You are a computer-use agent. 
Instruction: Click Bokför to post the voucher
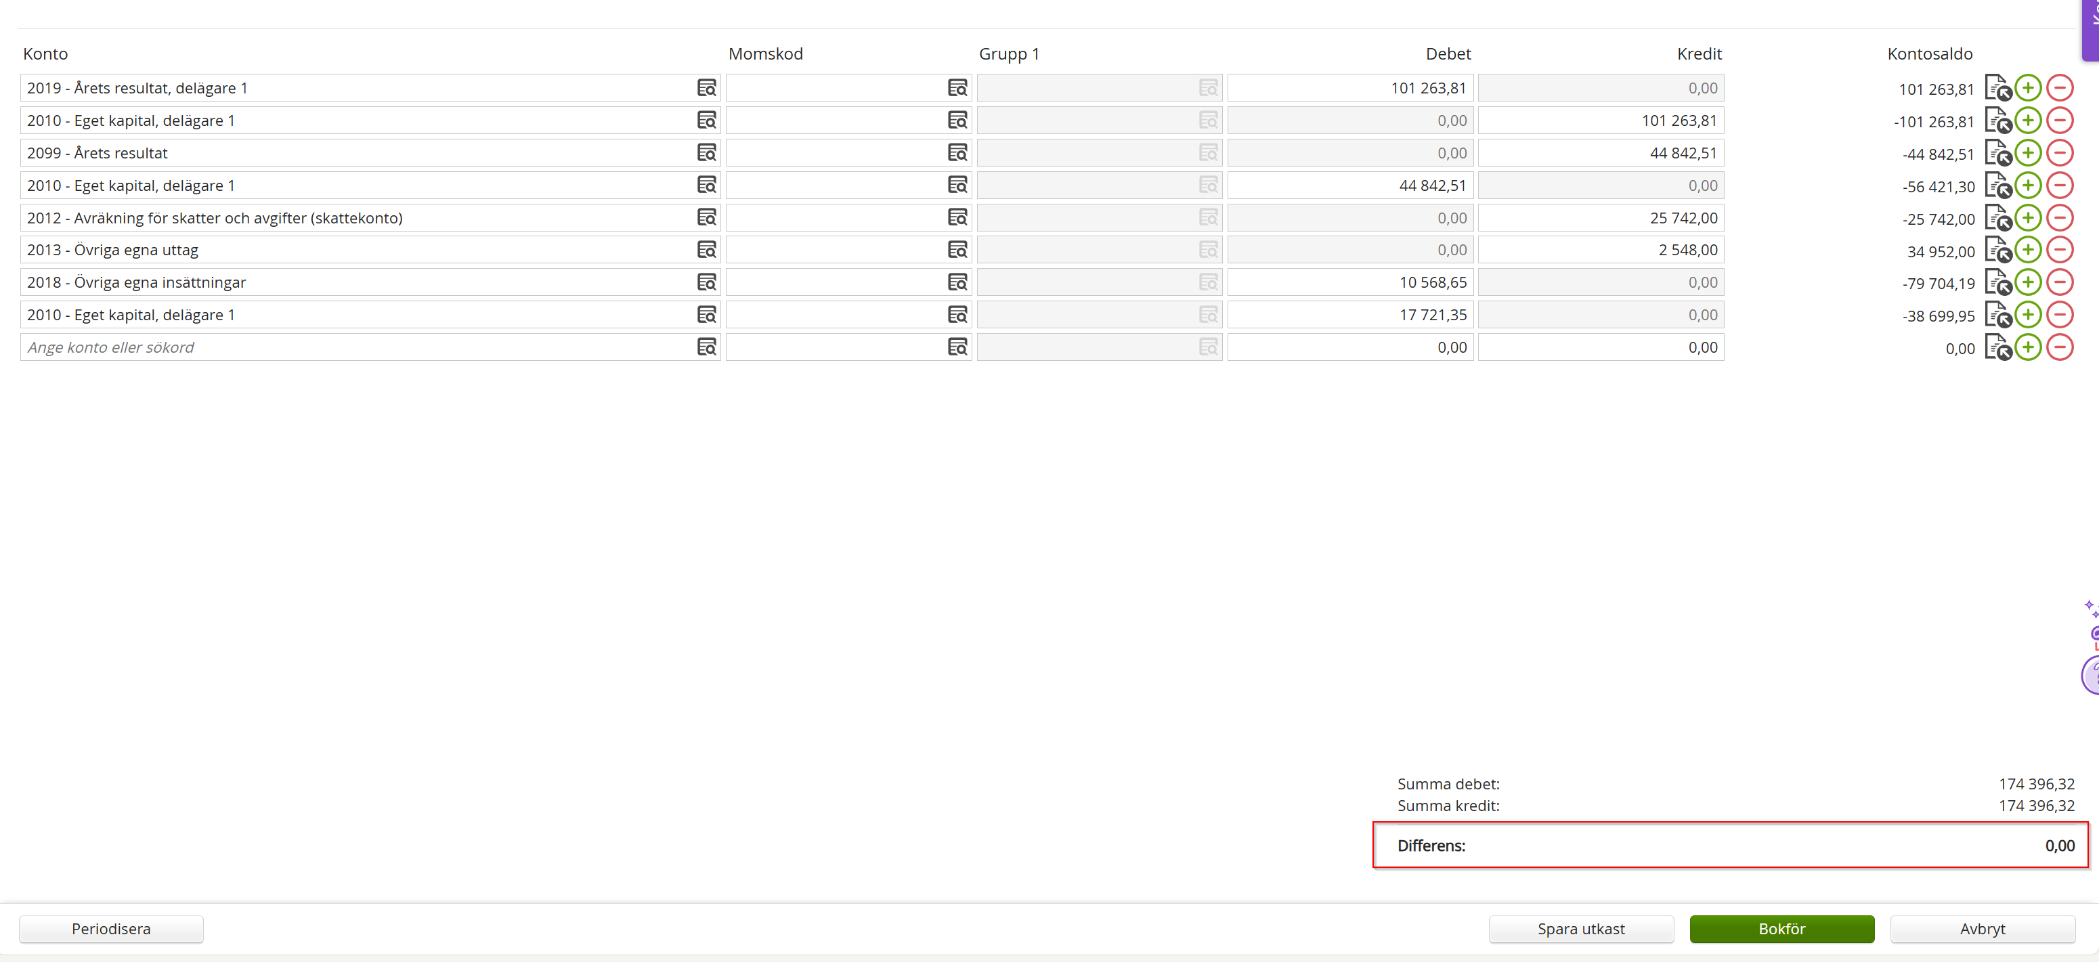1781,929
